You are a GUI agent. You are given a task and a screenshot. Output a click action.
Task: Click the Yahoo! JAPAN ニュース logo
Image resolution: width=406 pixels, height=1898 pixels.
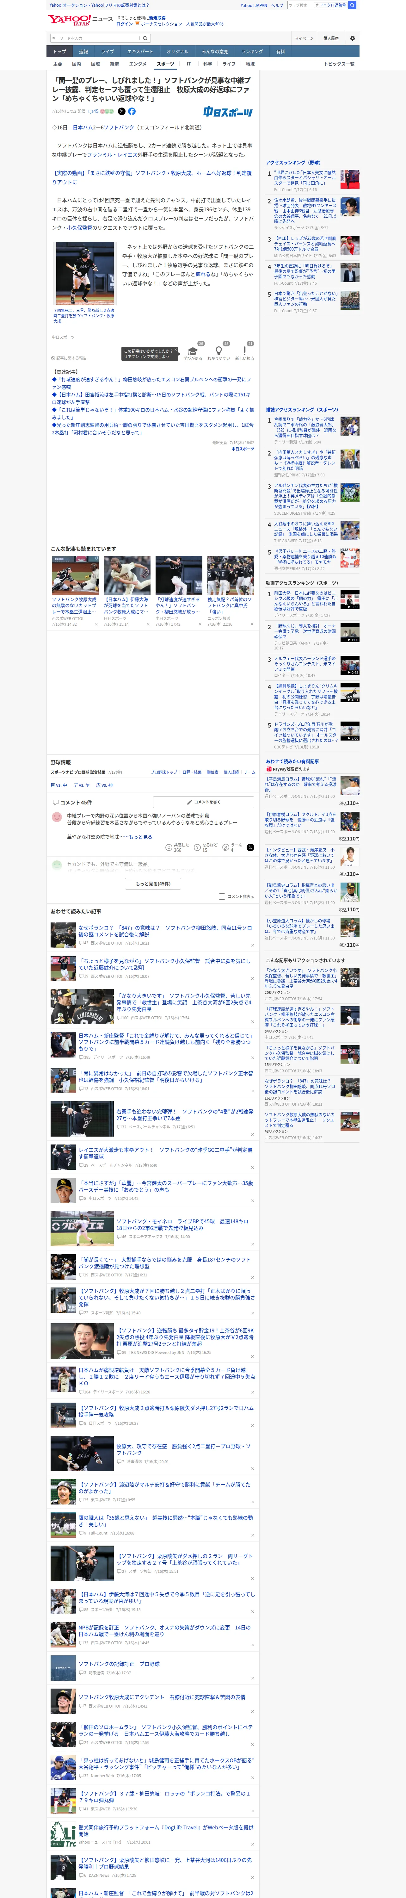click(x=81, y=20)
